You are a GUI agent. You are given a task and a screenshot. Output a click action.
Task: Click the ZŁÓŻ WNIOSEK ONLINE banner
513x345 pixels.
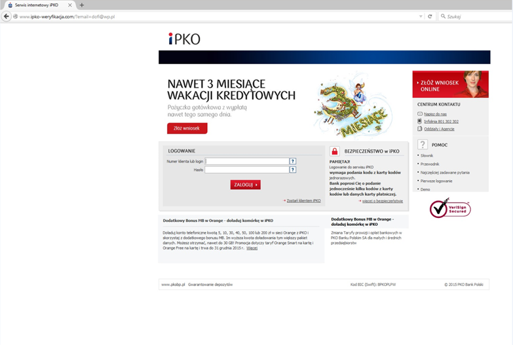[450, 84]
